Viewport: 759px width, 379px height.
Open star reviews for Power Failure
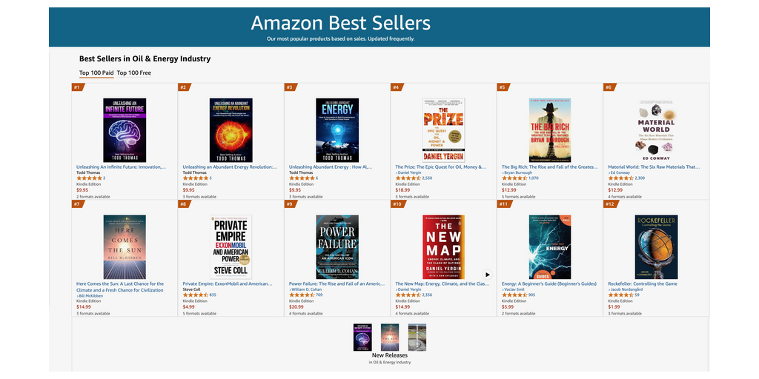(301, 295)
